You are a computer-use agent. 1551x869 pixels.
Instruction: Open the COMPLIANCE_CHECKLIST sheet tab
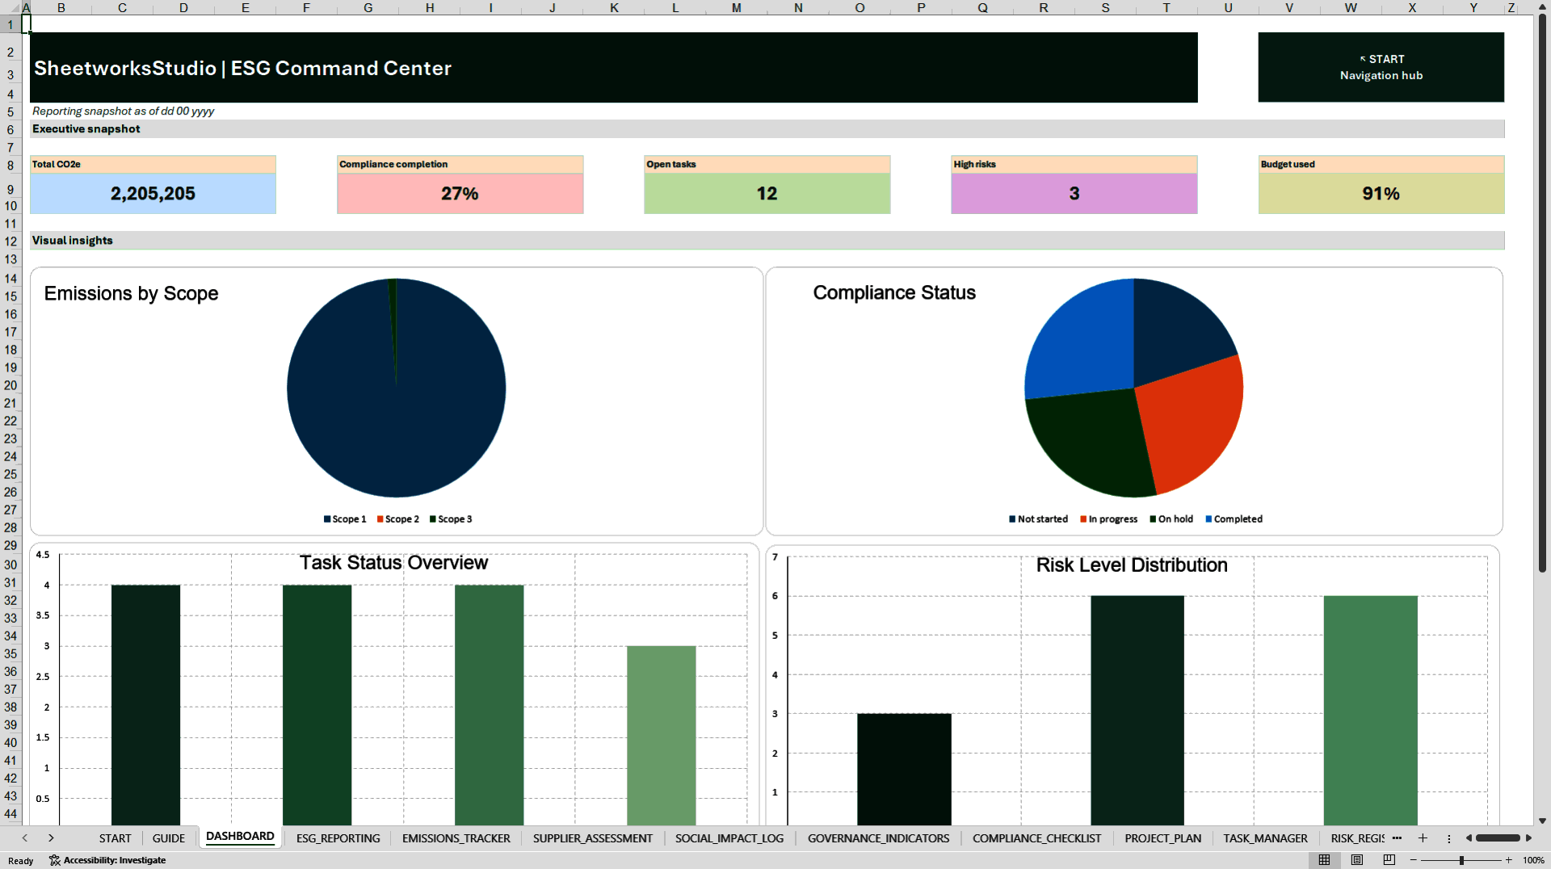1036,838
